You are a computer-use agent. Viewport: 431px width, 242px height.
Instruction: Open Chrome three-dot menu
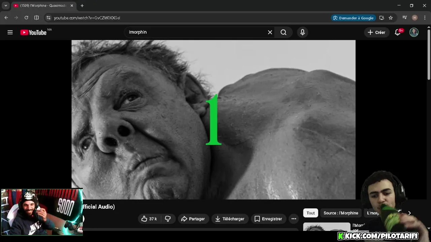tap(425, 18)
